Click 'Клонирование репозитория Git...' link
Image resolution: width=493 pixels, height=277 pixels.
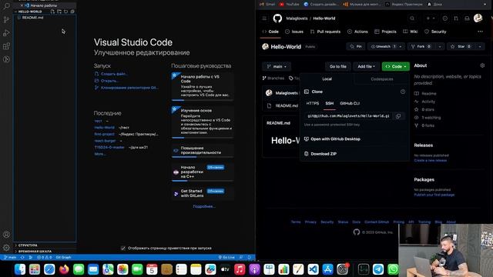point(126,88)
